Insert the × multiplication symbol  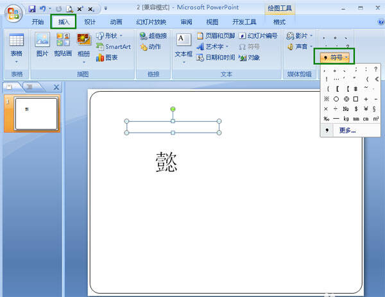[x=326, y=109]
